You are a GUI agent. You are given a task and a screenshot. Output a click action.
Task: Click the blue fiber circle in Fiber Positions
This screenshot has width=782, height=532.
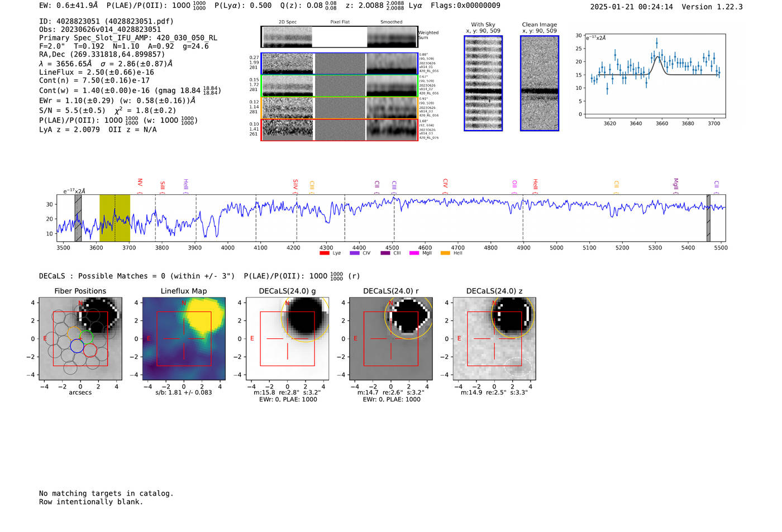tap(77, 346)
